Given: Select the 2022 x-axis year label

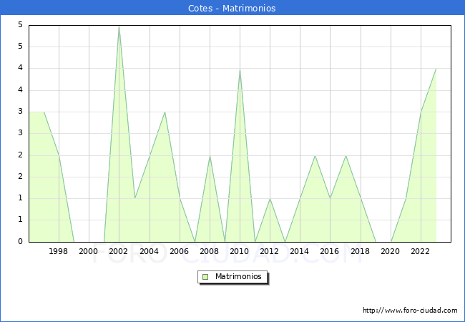Looking at the screenshot, I should point(421,251).
